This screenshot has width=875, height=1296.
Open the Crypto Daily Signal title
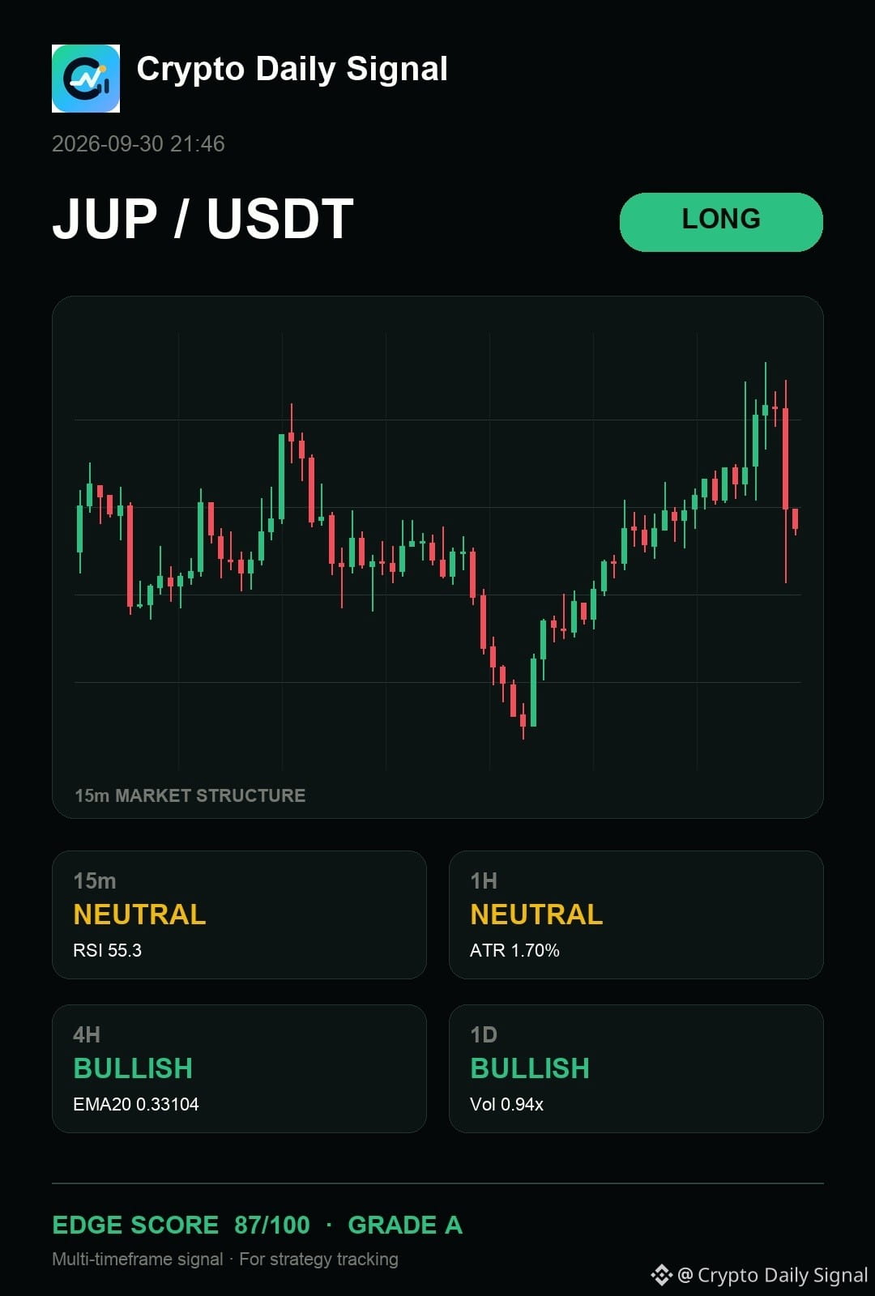[x=292, y=69]
